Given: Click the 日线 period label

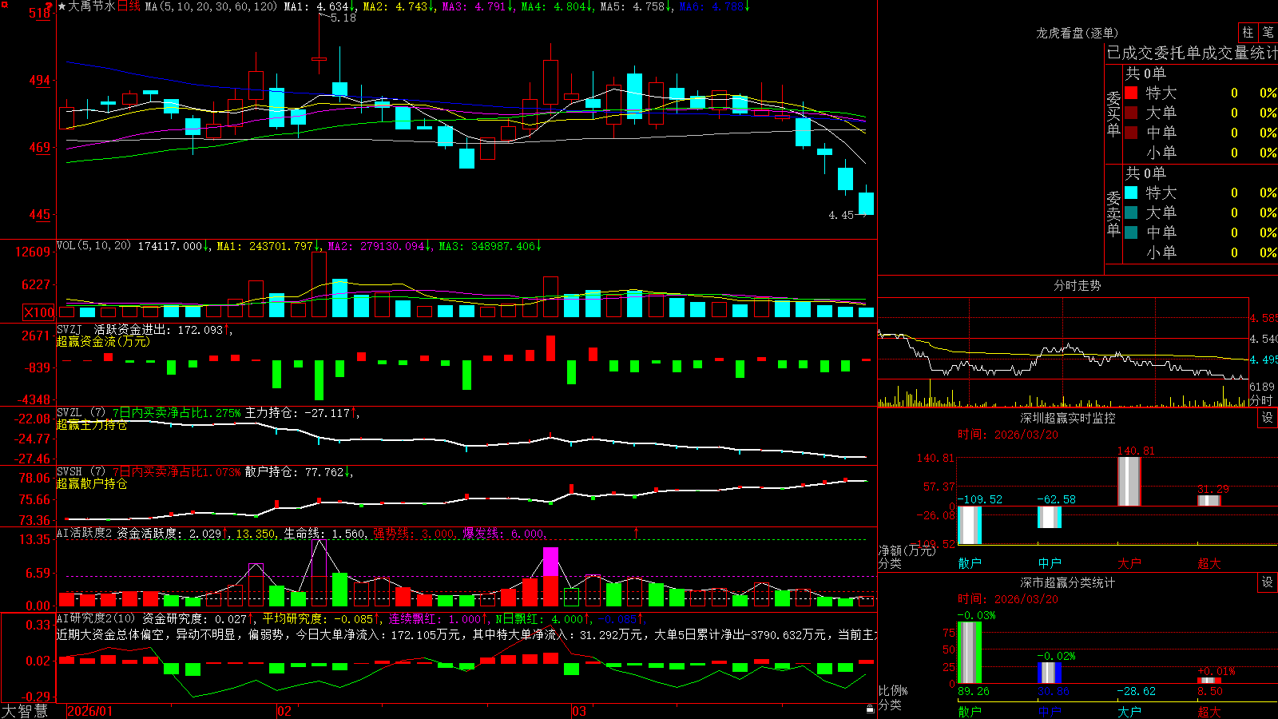Looking at the screenshot, I should [129, 6].
